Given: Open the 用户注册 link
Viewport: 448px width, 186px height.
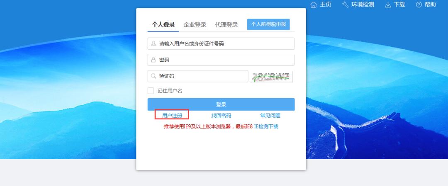Looking at the screenshot, I should coord(172,116).
